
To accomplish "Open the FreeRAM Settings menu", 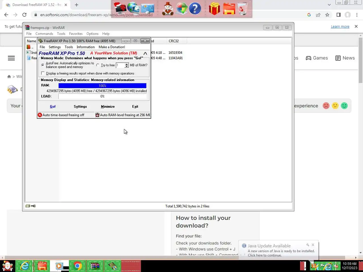I will [x=55, y=47].
